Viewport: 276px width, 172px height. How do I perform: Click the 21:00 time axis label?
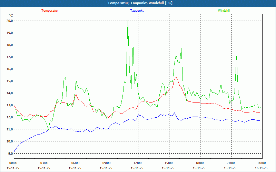tap(231, 163)
